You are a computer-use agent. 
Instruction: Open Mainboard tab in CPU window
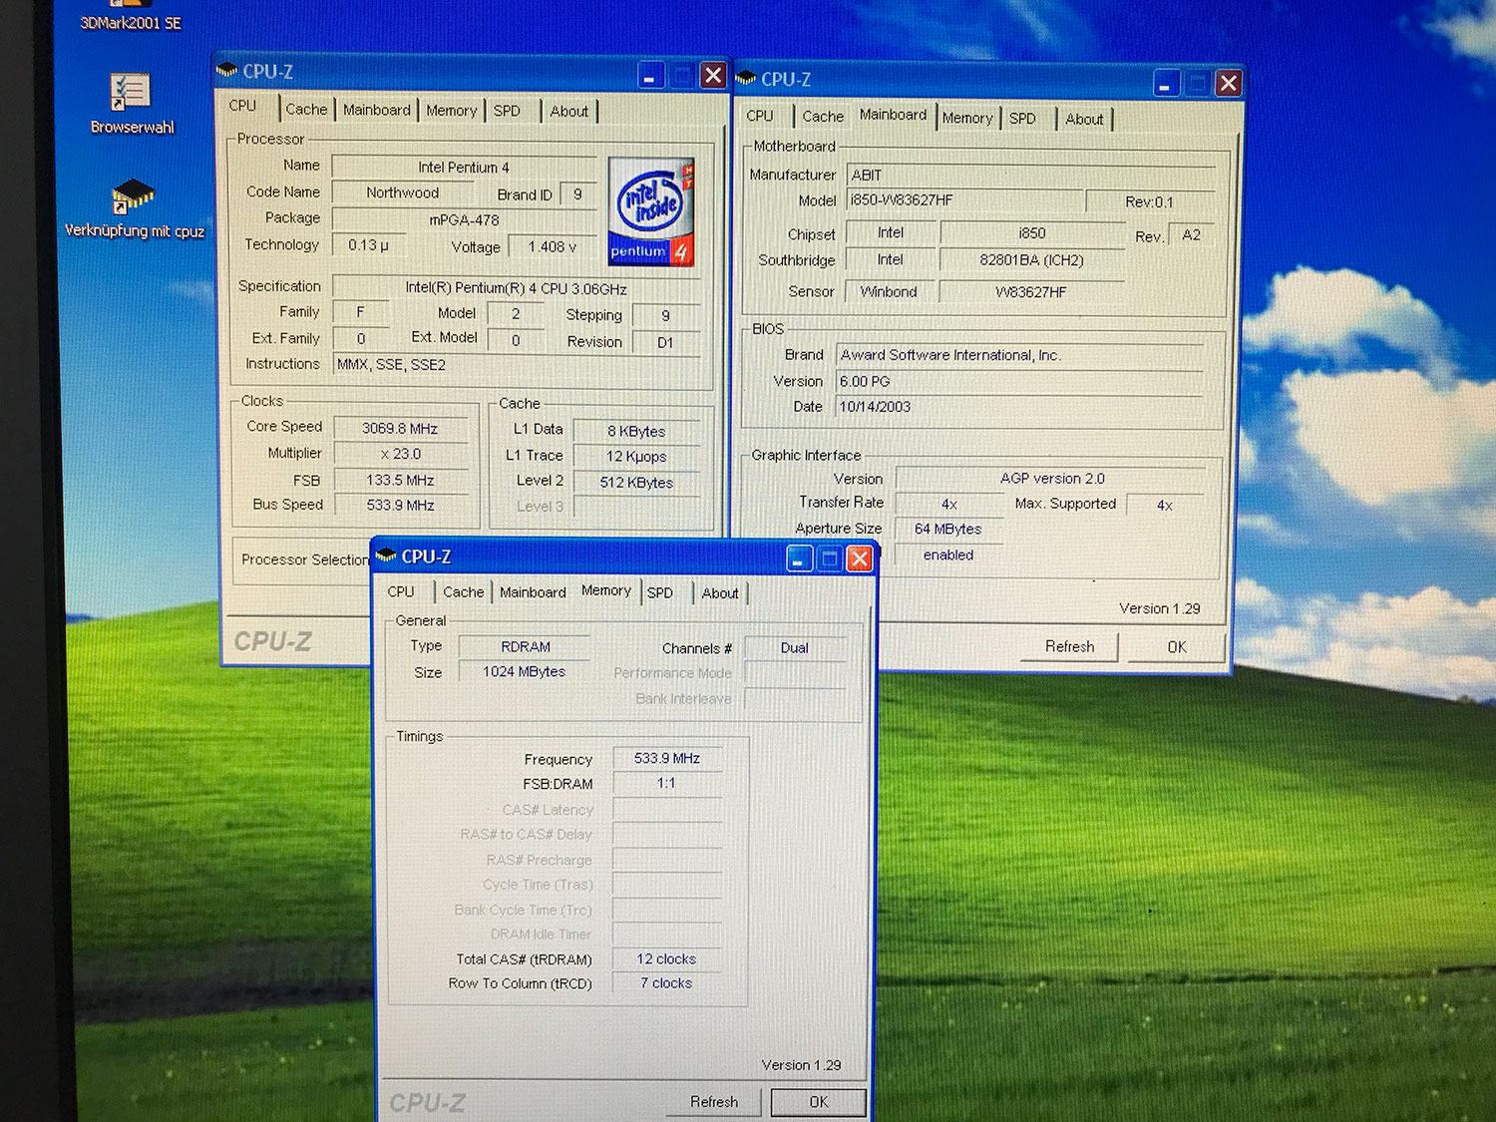(x=377, y=110)
